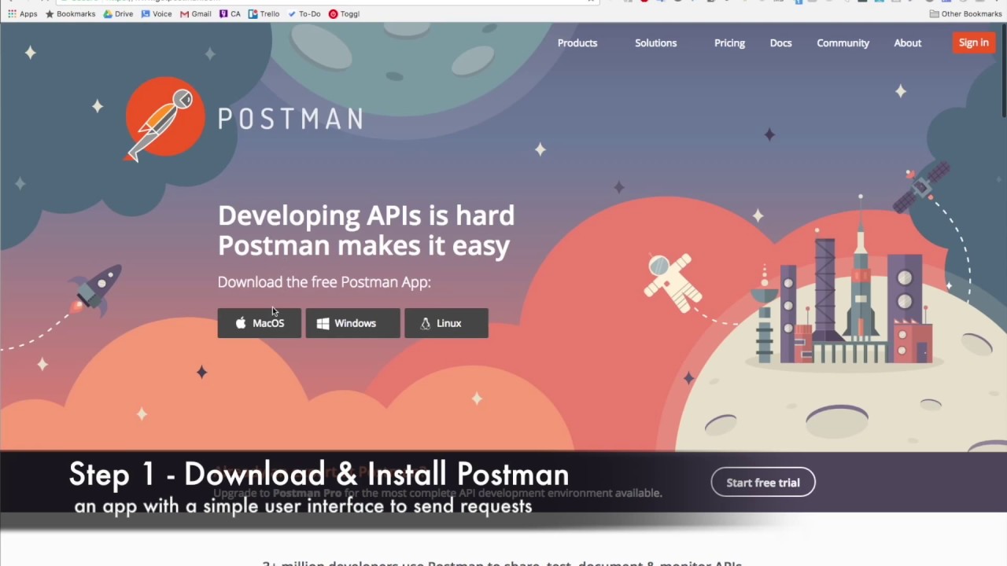Download Postman for Windows
Viewport: 1007px width, 566px height.
[352, 323]
